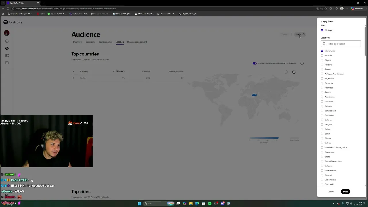Open a new browser tab with plus icon
Image resolution: width=368 pixels, height=207 pixels.
point(43,3)
